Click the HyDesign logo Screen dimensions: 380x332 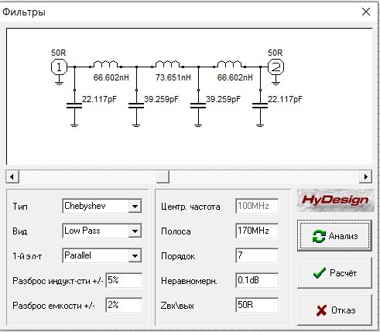(x=336, y=200)
